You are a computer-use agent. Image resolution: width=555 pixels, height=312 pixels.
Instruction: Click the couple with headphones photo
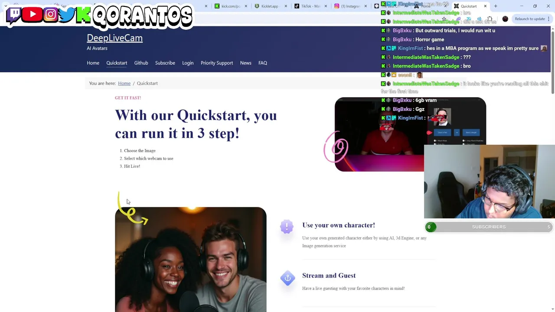tap(191, 260)
